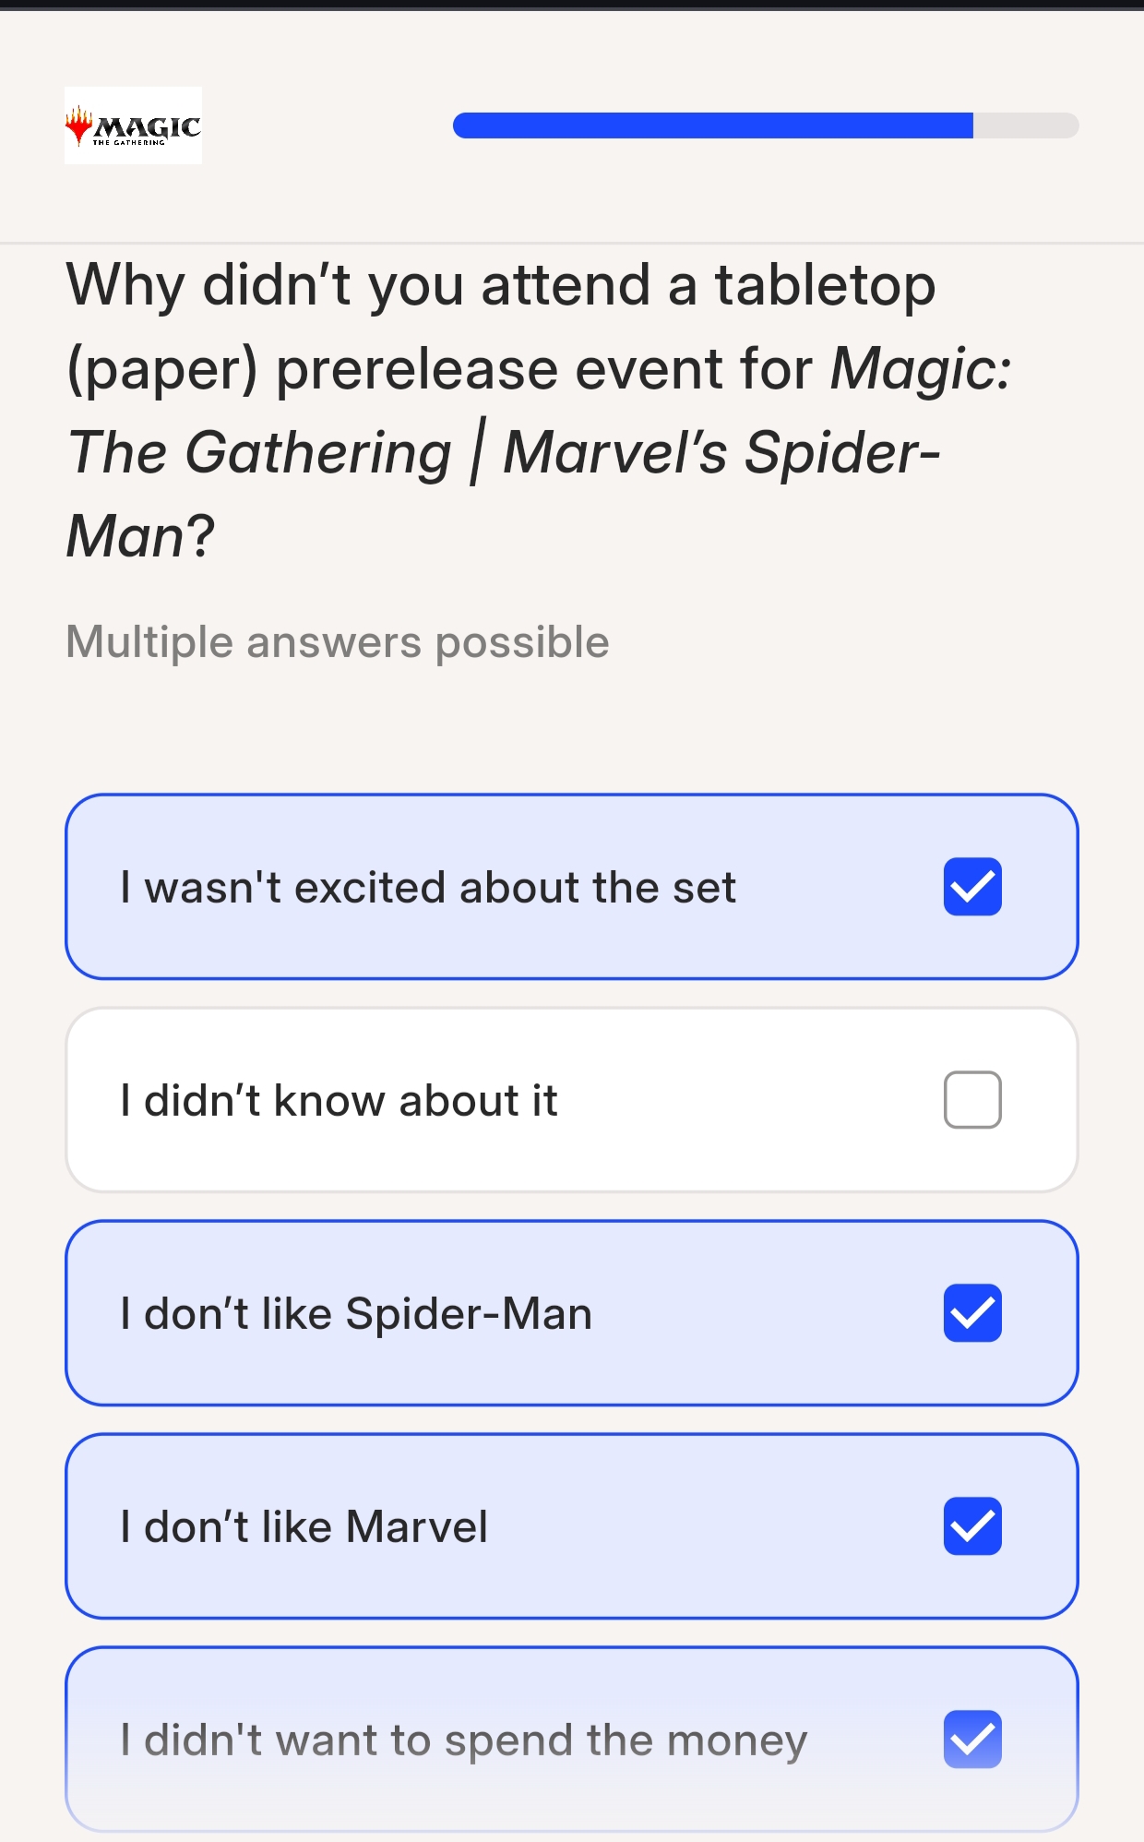The width and height of the screenshot is (1144, 1842).
Task: Select the "I didn't know about it" answer text
Action: click(340, 1101)
